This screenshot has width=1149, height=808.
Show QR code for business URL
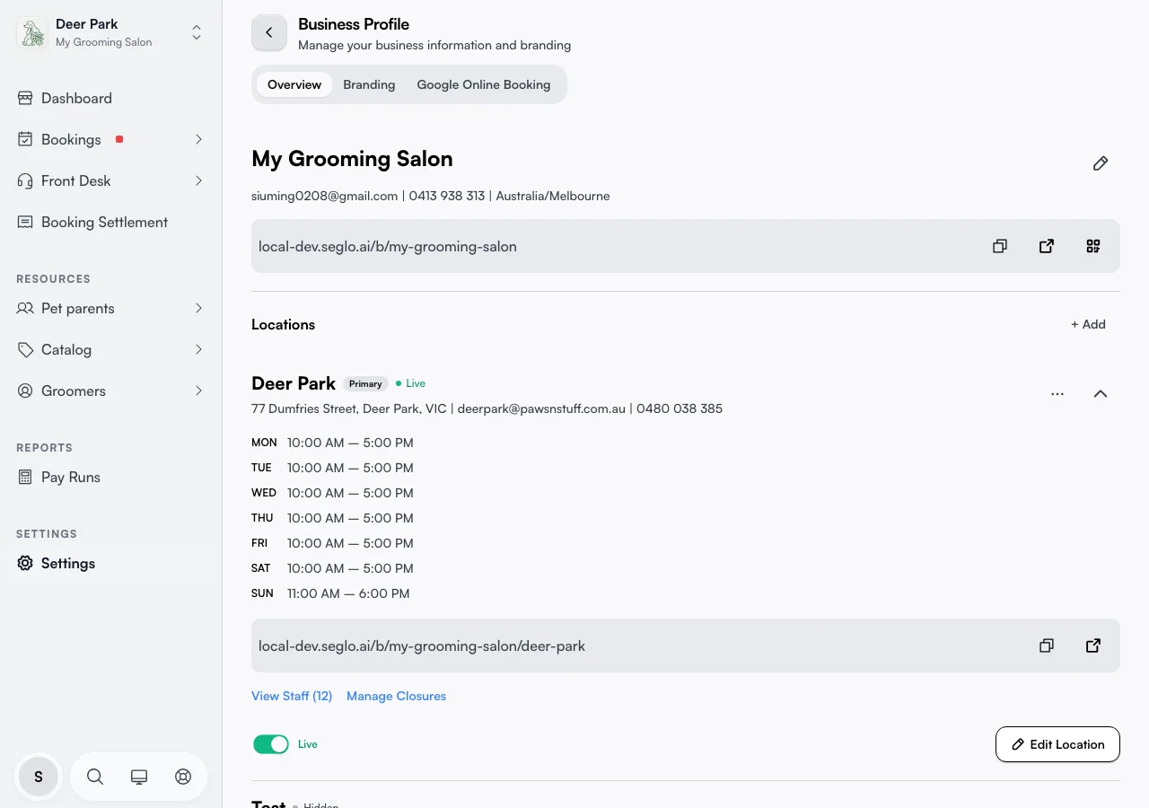[x=1093, y=246]
